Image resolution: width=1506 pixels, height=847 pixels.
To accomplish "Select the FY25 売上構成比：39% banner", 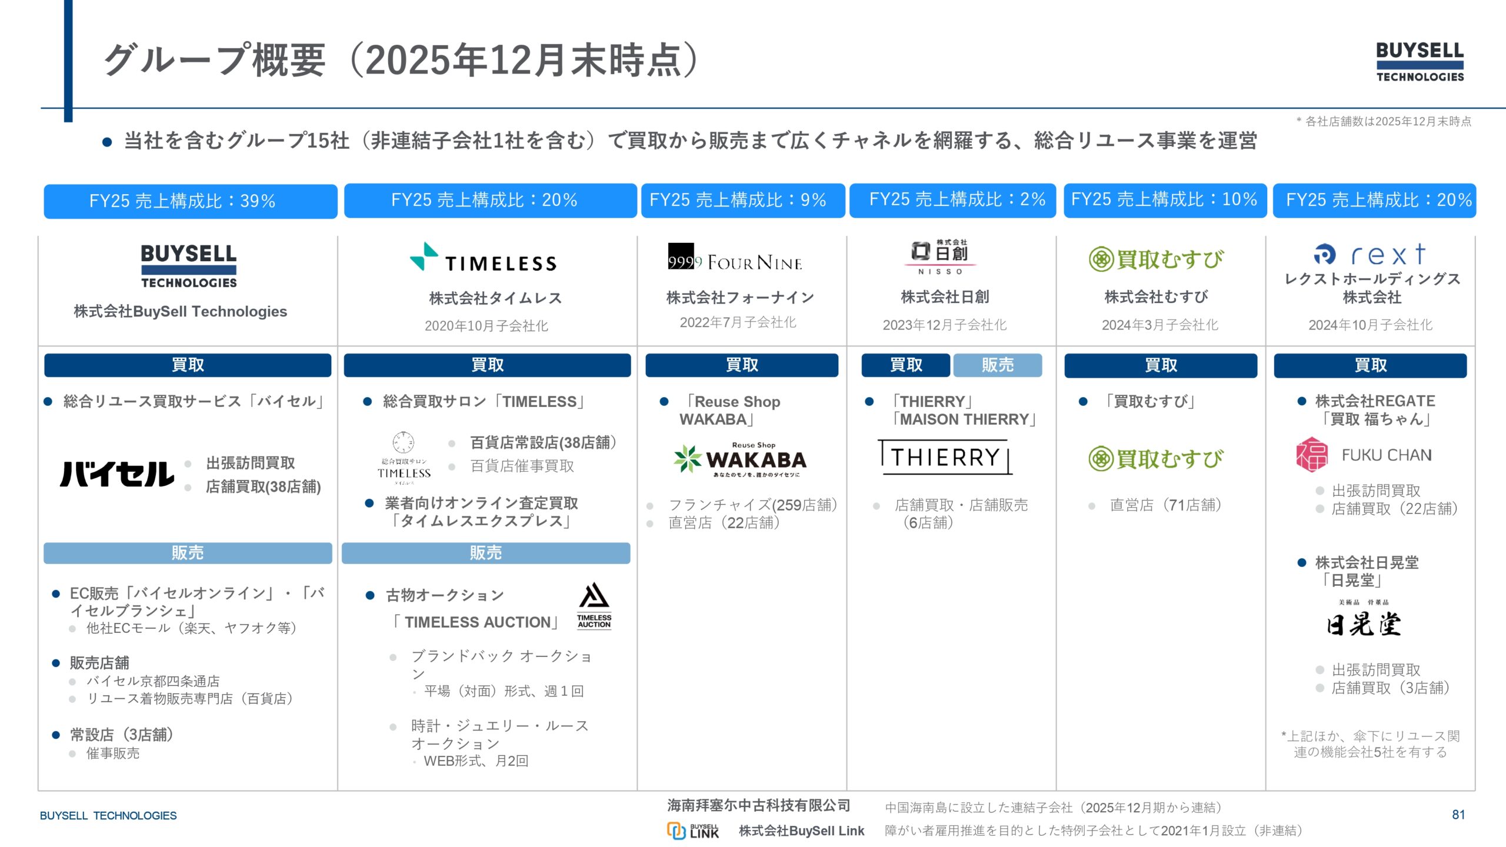I will pyautogui.click(x=191, y=201).
